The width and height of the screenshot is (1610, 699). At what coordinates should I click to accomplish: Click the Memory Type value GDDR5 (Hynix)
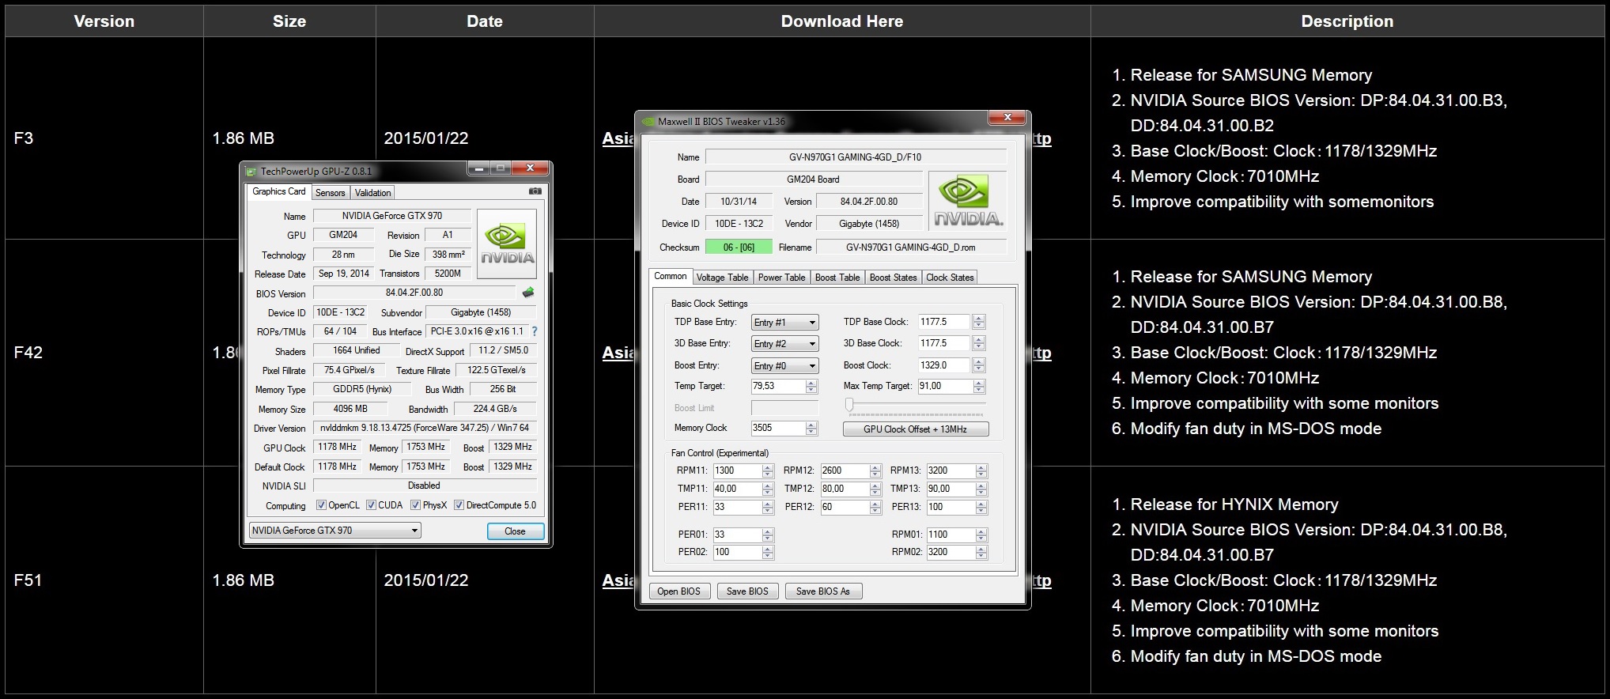[362, 389]
